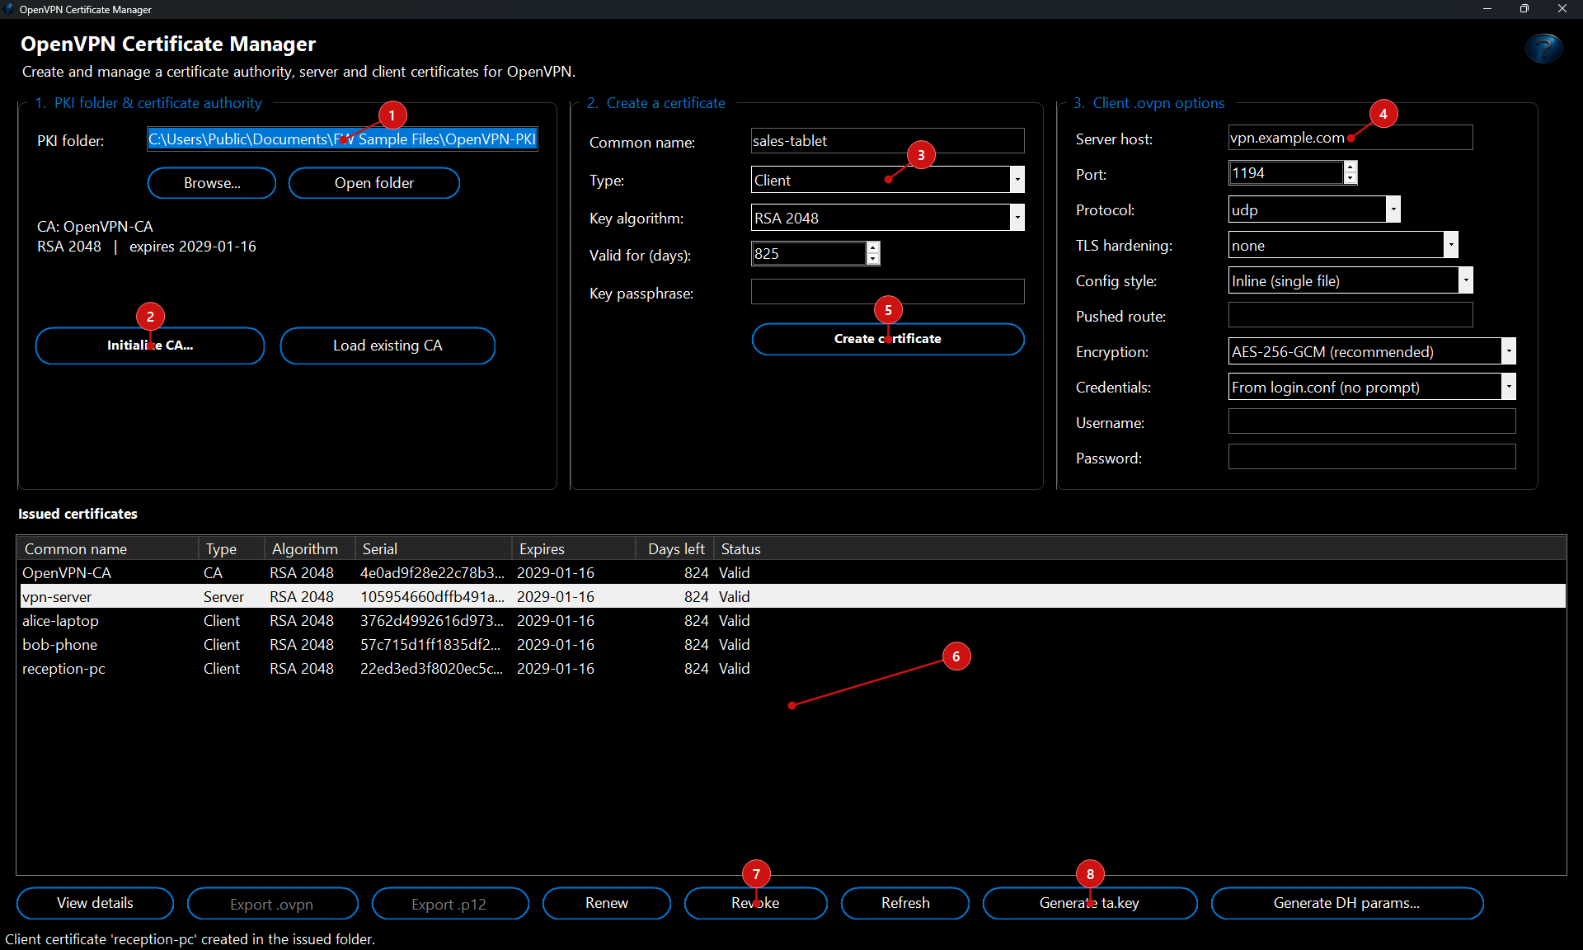Open the PKI folder in Explorer

(373, 183)
